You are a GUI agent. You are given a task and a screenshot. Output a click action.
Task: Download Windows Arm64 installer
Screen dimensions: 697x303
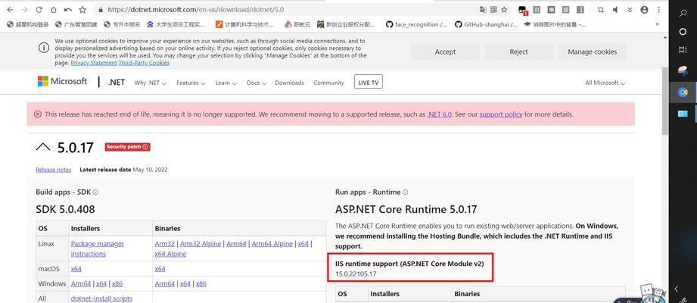coord(81,283)
